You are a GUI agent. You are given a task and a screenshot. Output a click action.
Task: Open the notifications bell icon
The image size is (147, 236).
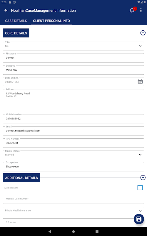pos(132,10)
